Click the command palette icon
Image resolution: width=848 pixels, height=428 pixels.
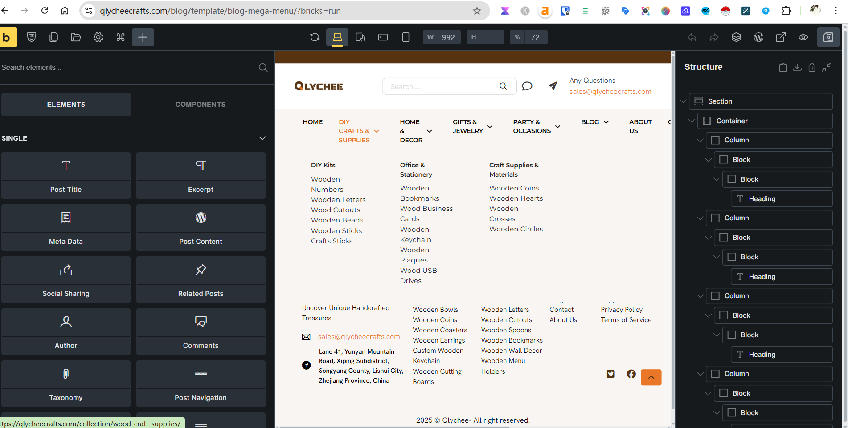(x=120, y=37)
